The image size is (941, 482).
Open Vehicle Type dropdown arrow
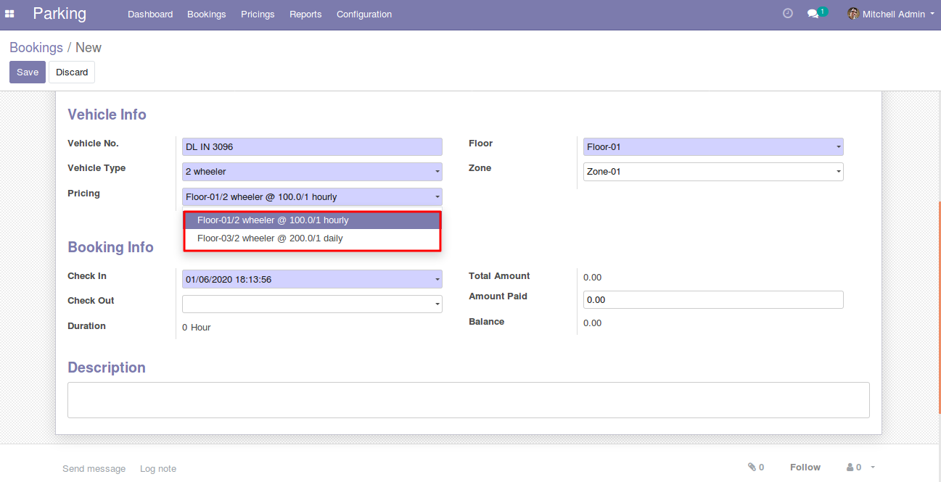point(437,172)
